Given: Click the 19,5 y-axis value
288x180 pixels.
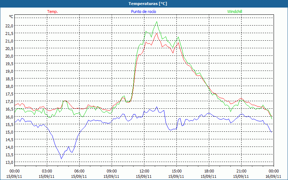Looking at the screenshot, I should point(9,64).
